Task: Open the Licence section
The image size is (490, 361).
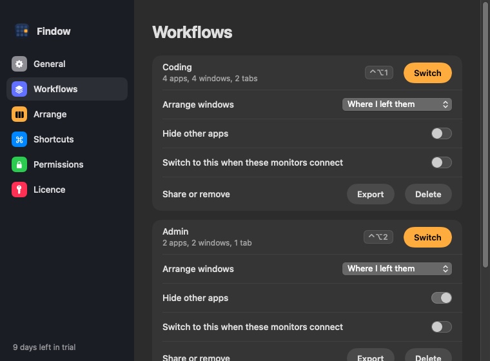Action: click(67, 190)
